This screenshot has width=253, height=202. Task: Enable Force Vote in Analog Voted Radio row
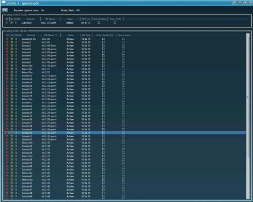click(x=115, y=23)
